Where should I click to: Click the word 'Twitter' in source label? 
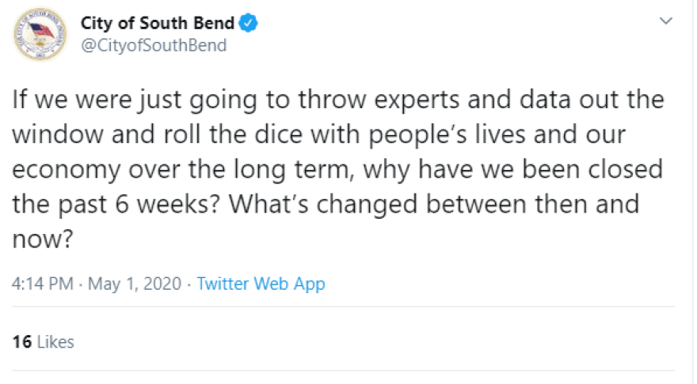(223, 284)
